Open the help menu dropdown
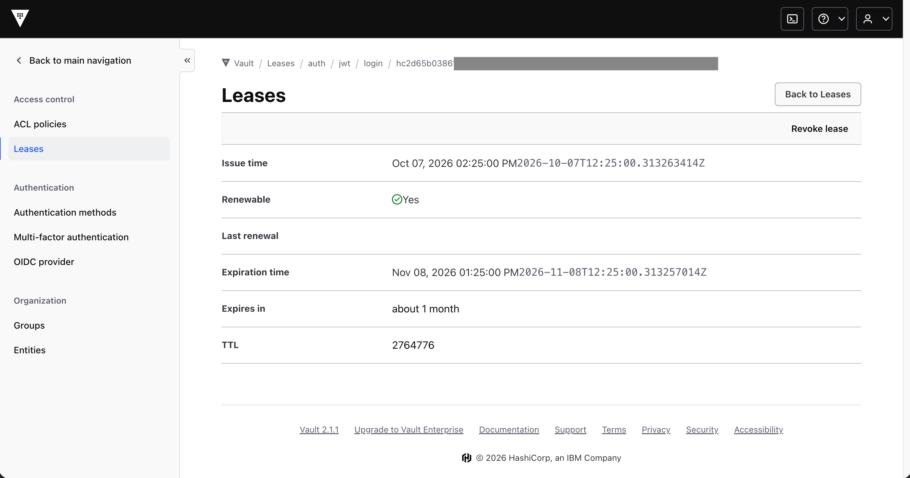Viewport: 910px width, 478px height. [830, 19]
